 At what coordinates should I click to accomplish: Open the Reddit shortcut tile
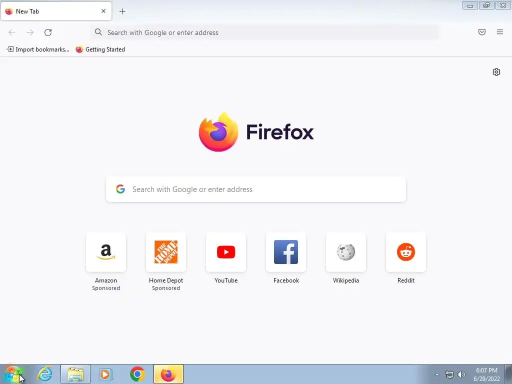click(x=406, y=252)
